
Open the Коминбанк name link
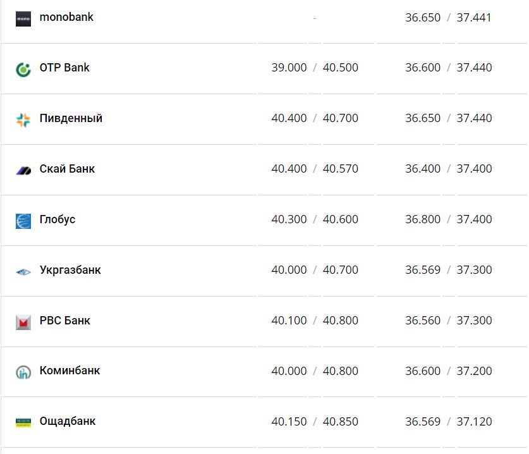tap(70, 371)
